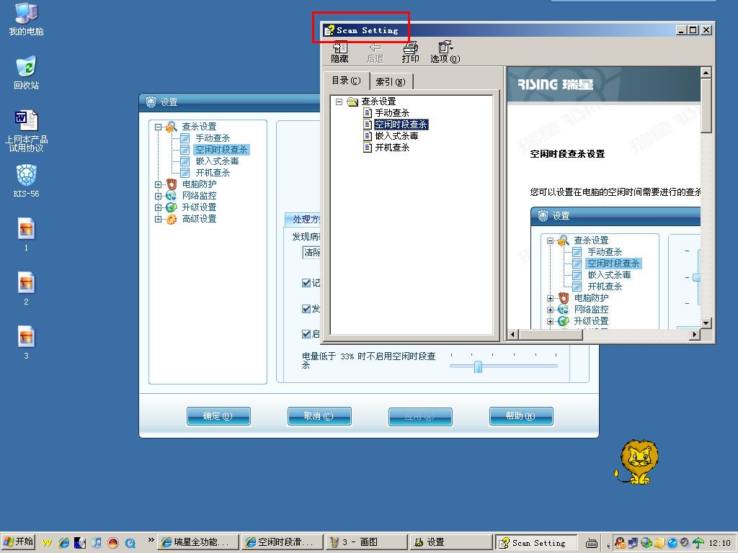Image resolution: width=738 pixels, height=553 pixels.
Task: Select 嵌入式杀毒 in Settings window tree
Action: pos(217,161)
